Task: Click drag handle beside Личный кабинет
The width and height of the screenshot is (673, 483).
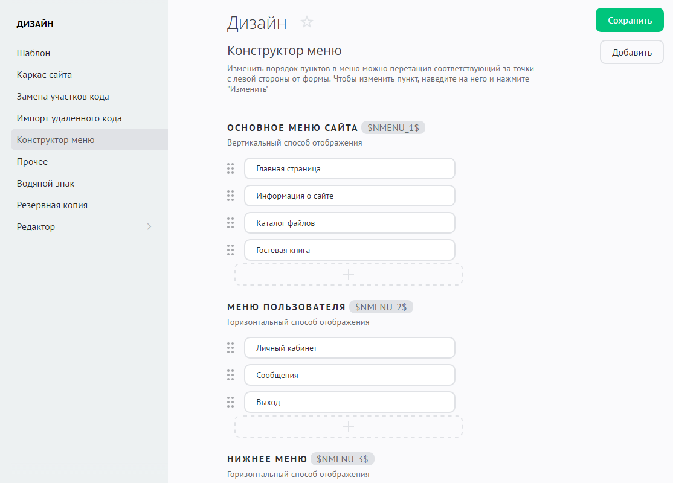Action: pyautogui.click(x=230, y=348)
